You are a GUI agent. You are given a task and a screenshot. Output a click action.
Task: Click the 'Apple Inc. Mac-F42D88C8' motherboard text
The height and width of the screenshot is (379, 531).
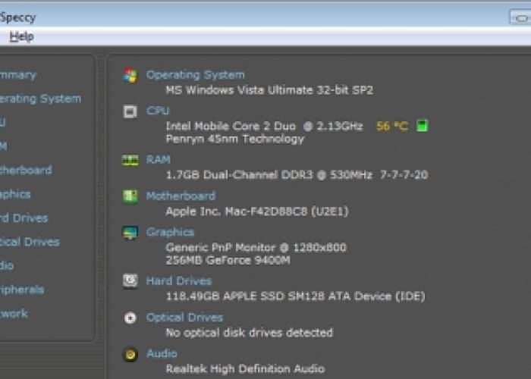pyautogui.click(x=257, y=211)
